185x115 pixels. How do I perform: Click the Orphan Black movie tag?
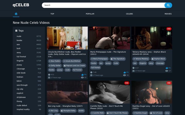click(x=158, y=59)
